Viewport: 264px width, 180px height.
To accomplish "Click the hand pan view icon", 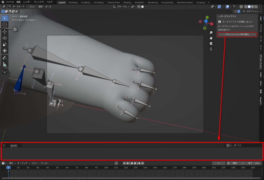I will [211, 38].
